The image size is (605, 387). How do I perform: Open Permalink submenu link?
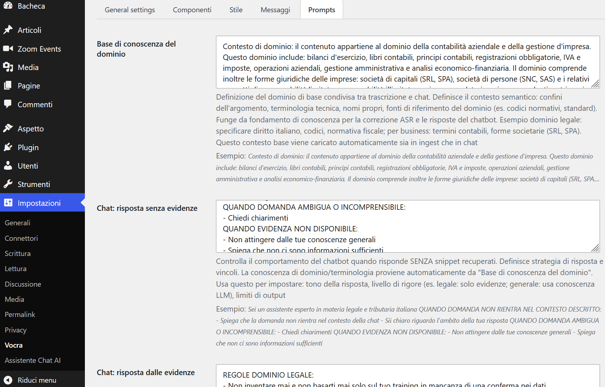pyautogui.click(x=20, y=314)
